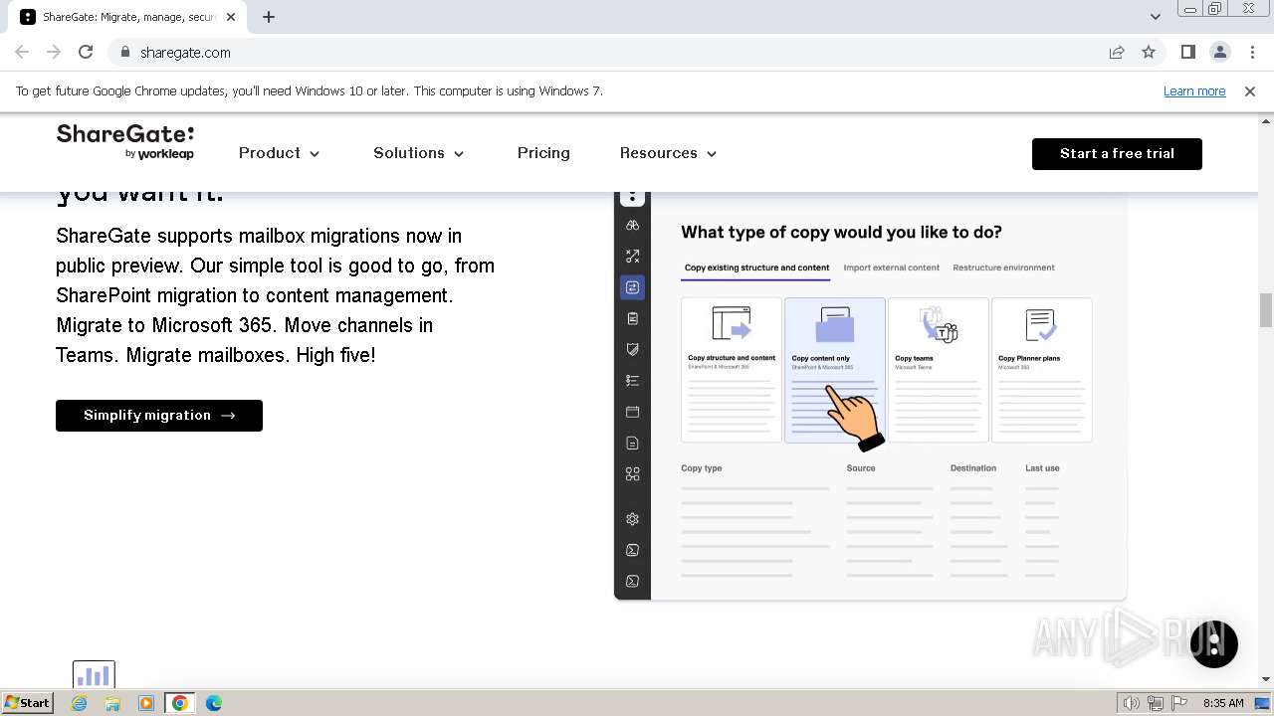Screen dimensions: 1274x716
Task: Click the Destination column header
Action: point(973,468)
